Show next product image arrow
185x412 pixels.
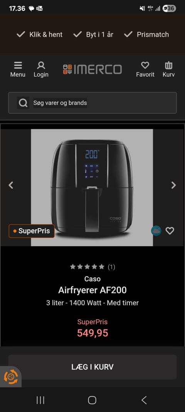tap(173, 185)
